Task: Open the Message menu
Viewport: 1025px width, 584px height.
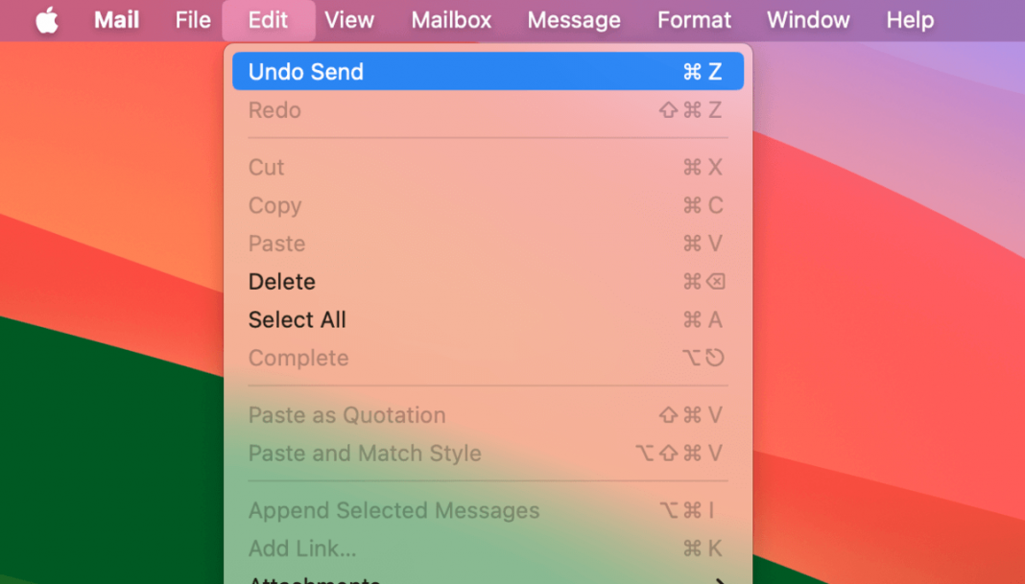Action: click(573, 19)
